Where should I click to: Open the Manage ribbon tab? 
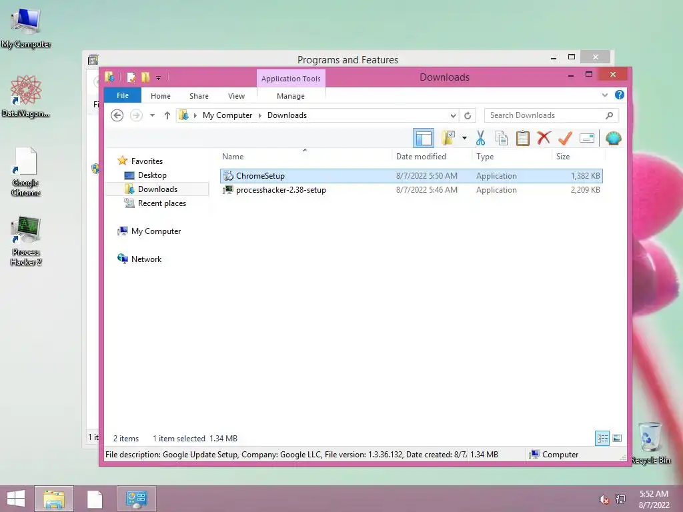(x=291, y=96)
